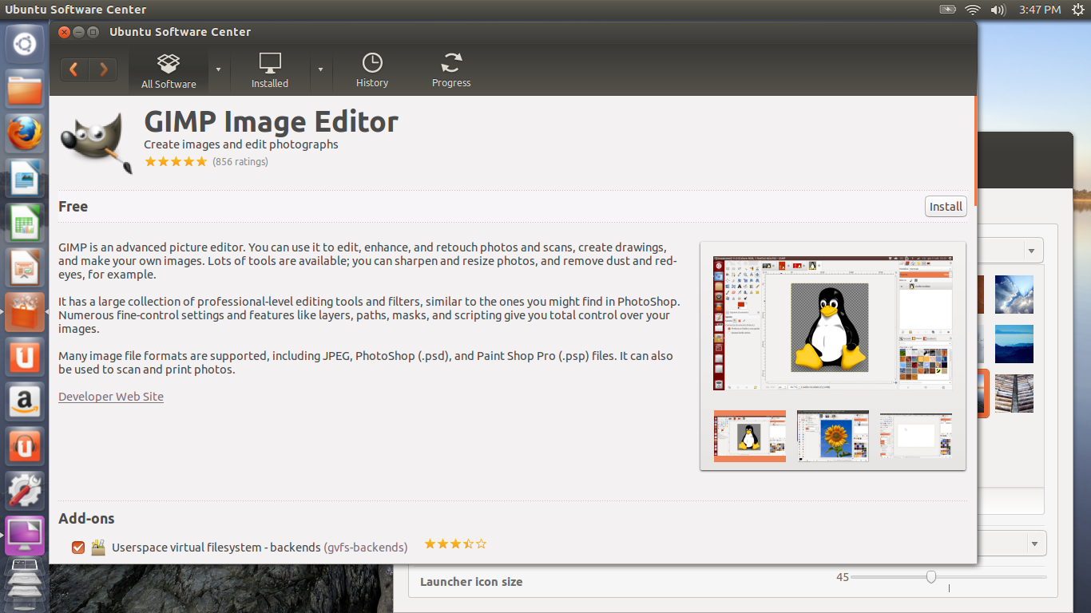Pick the cloudy sky wallpaper in Appearance window
Screen dimensions: 1091x613
point(1014,295)
